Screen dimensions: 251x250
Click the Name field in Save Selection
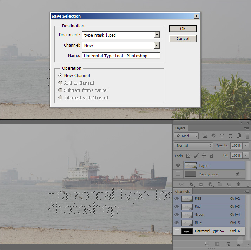point(121,56)
